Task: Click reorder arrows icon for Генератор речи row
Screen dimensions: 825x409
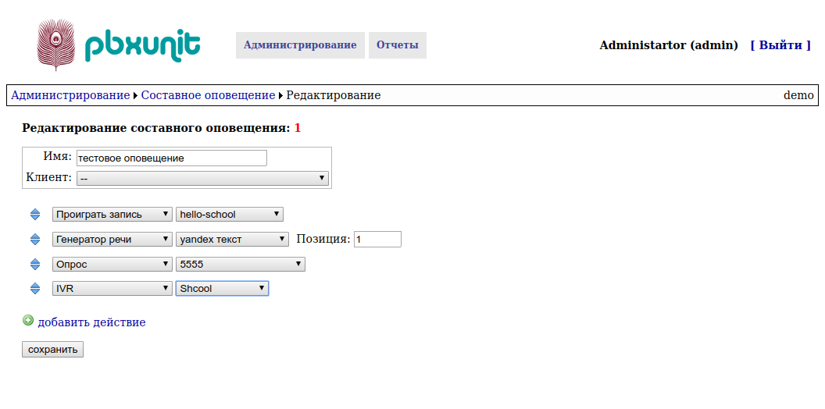Action: pos(35,239)
